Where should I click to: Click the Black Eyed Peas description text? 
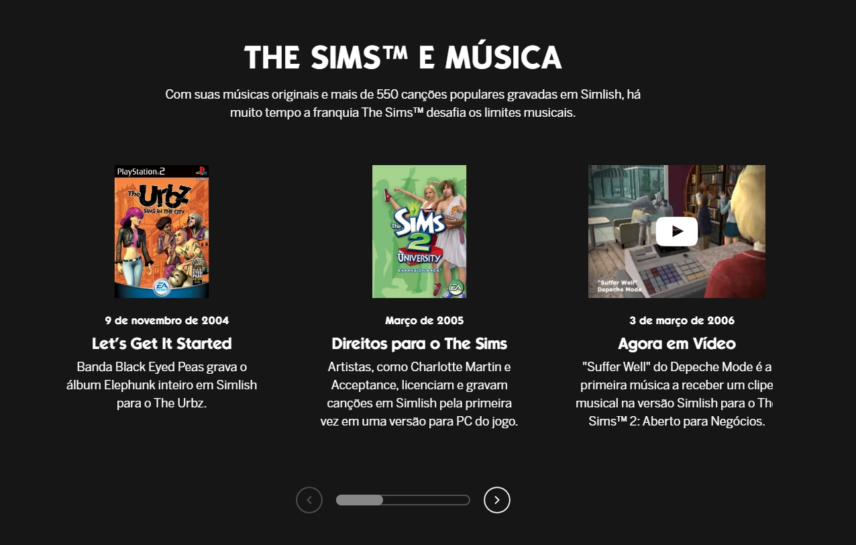[x=162, y=385]
